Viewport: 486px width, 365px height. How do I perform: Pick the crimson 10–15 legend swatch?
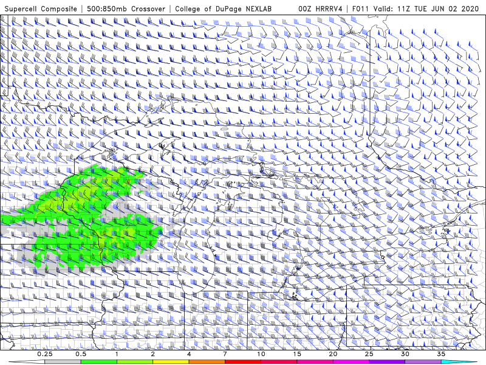(279, 362)
